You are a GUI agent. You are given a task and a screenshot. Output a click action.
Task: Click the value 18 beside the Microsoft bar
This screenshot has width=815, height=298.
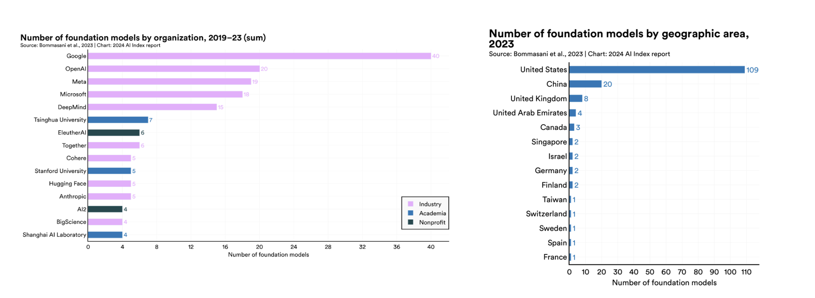click(246, 94)
